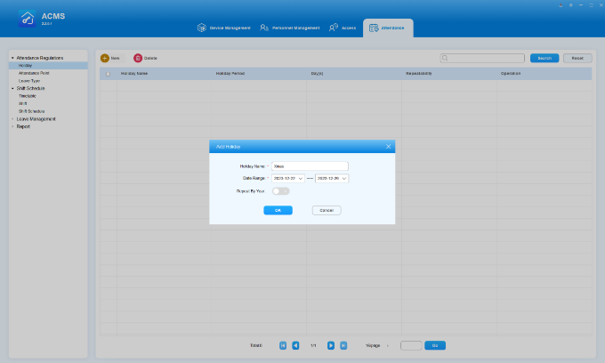Expand the Leave Management tree node
The width and height of the screenshot is (605, 363).
click(12, 118)
